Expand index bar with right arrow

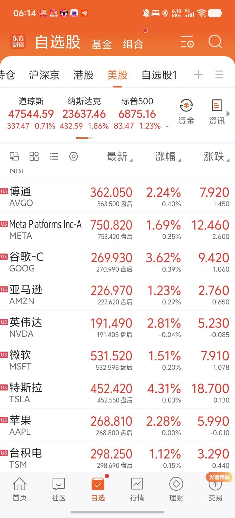point(228,114)
